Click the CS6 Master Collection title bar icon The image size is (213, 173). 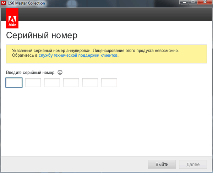pyautogui.click(x=4, y=3)
